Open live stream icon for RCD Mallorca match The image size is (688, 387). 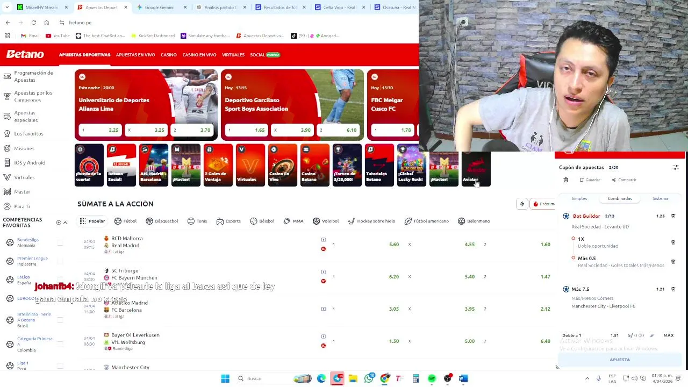(323, 240)
